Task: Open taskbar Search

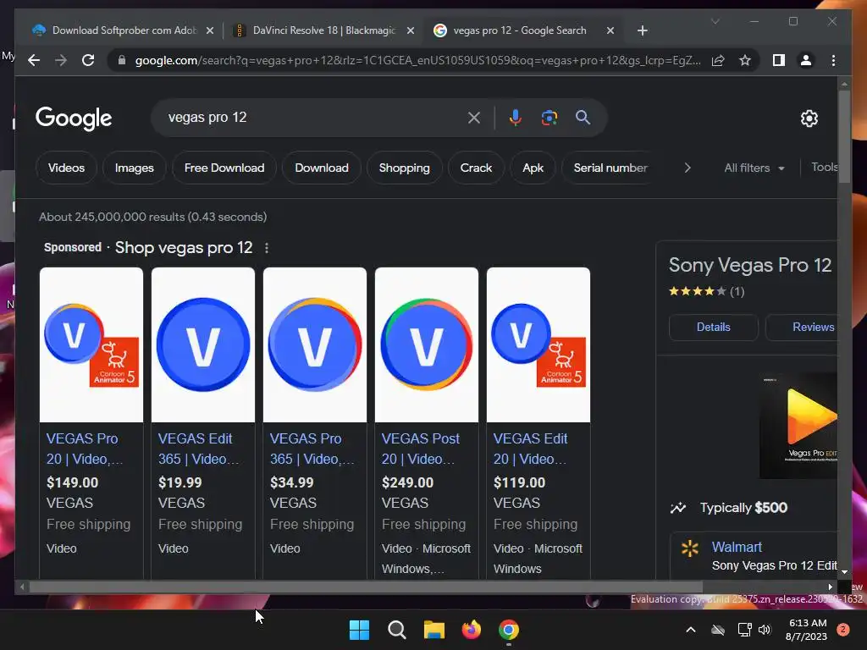Action: (396, 630)
